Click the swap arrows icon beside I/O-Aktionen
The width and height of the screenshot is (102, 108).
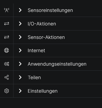(x=7, y=24)
